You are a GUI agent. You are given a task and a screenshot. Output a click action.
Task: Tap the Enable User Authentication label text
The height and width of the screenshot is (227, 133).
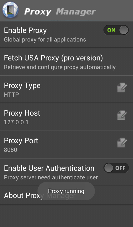(49, 168)
